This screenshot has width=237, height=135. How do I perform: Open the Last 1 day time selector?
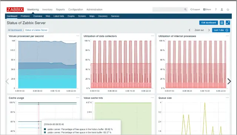[x=221, y=30]
